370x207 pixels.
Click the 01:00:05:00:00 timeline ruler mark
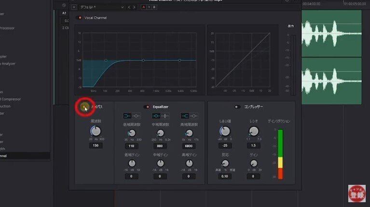355,4
